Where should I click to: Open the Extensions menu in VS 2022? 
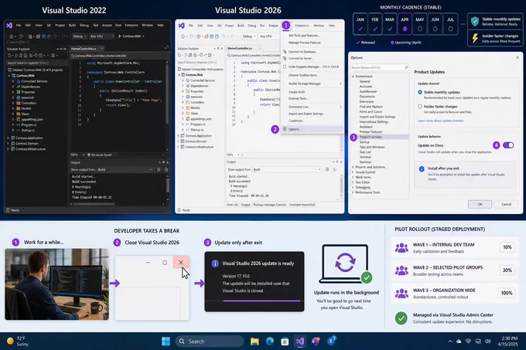[x=131, y=25]
